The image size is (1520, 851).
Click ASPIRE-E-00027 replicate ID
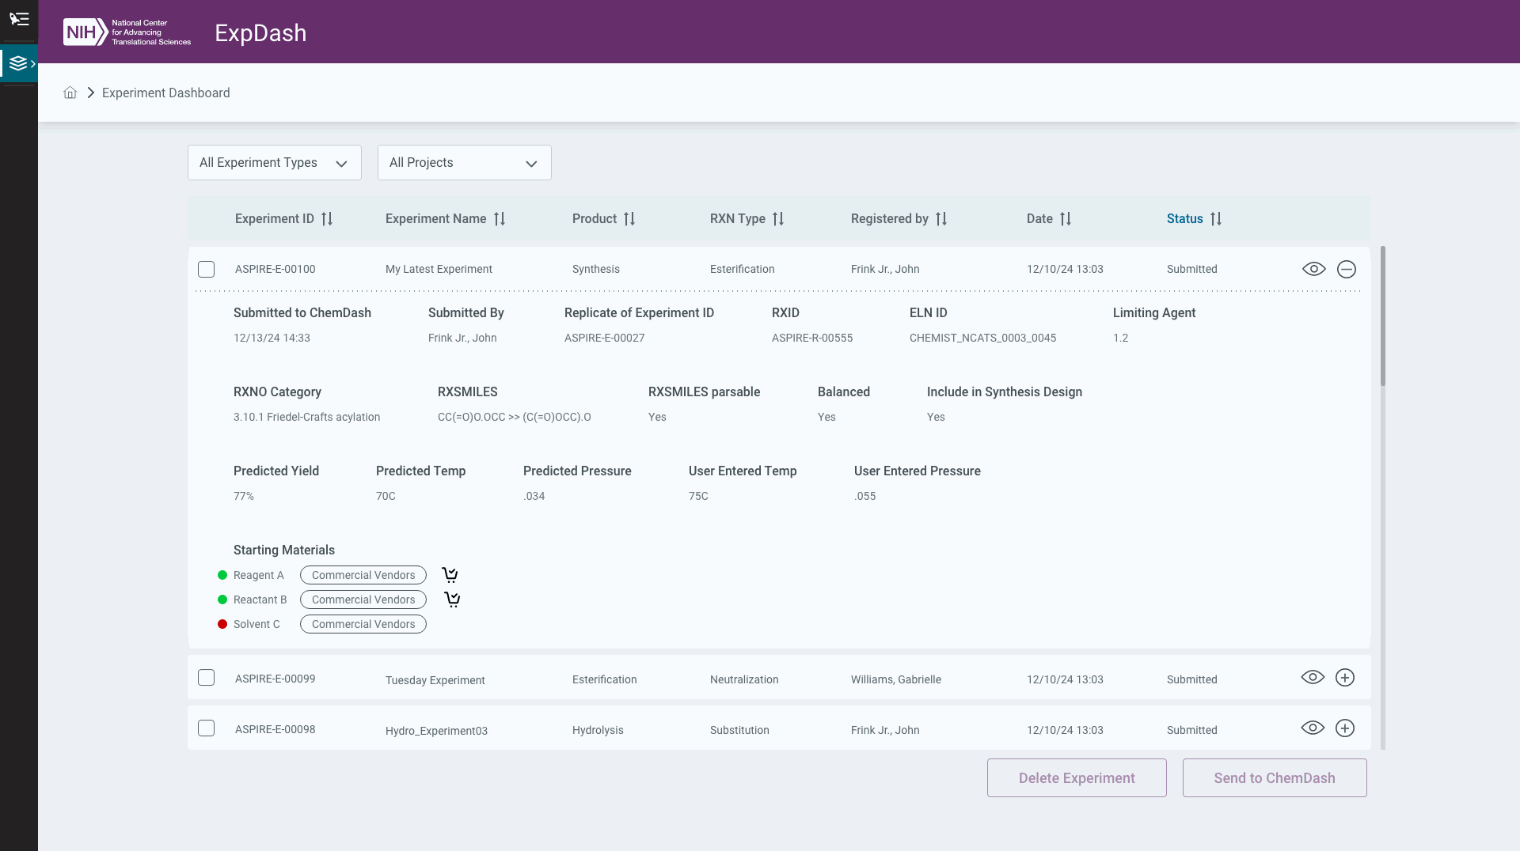(x=605, y=338)
